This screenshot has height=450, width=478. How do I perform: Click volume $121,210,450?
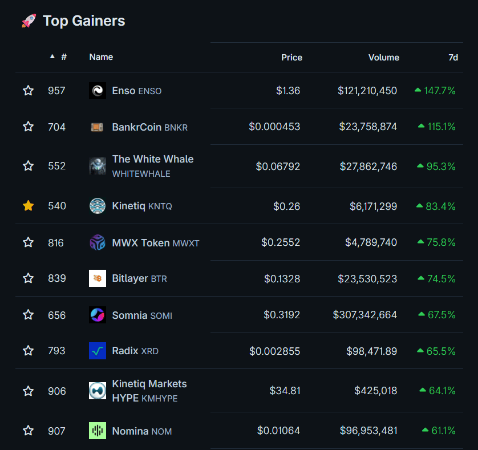coord(367,91)
